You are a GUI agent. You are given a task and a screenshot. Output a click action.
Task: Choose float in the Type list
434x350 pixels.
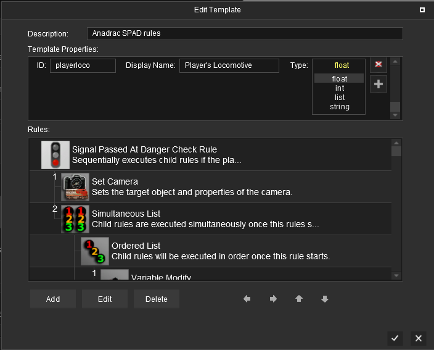click(x=339, y=78)
